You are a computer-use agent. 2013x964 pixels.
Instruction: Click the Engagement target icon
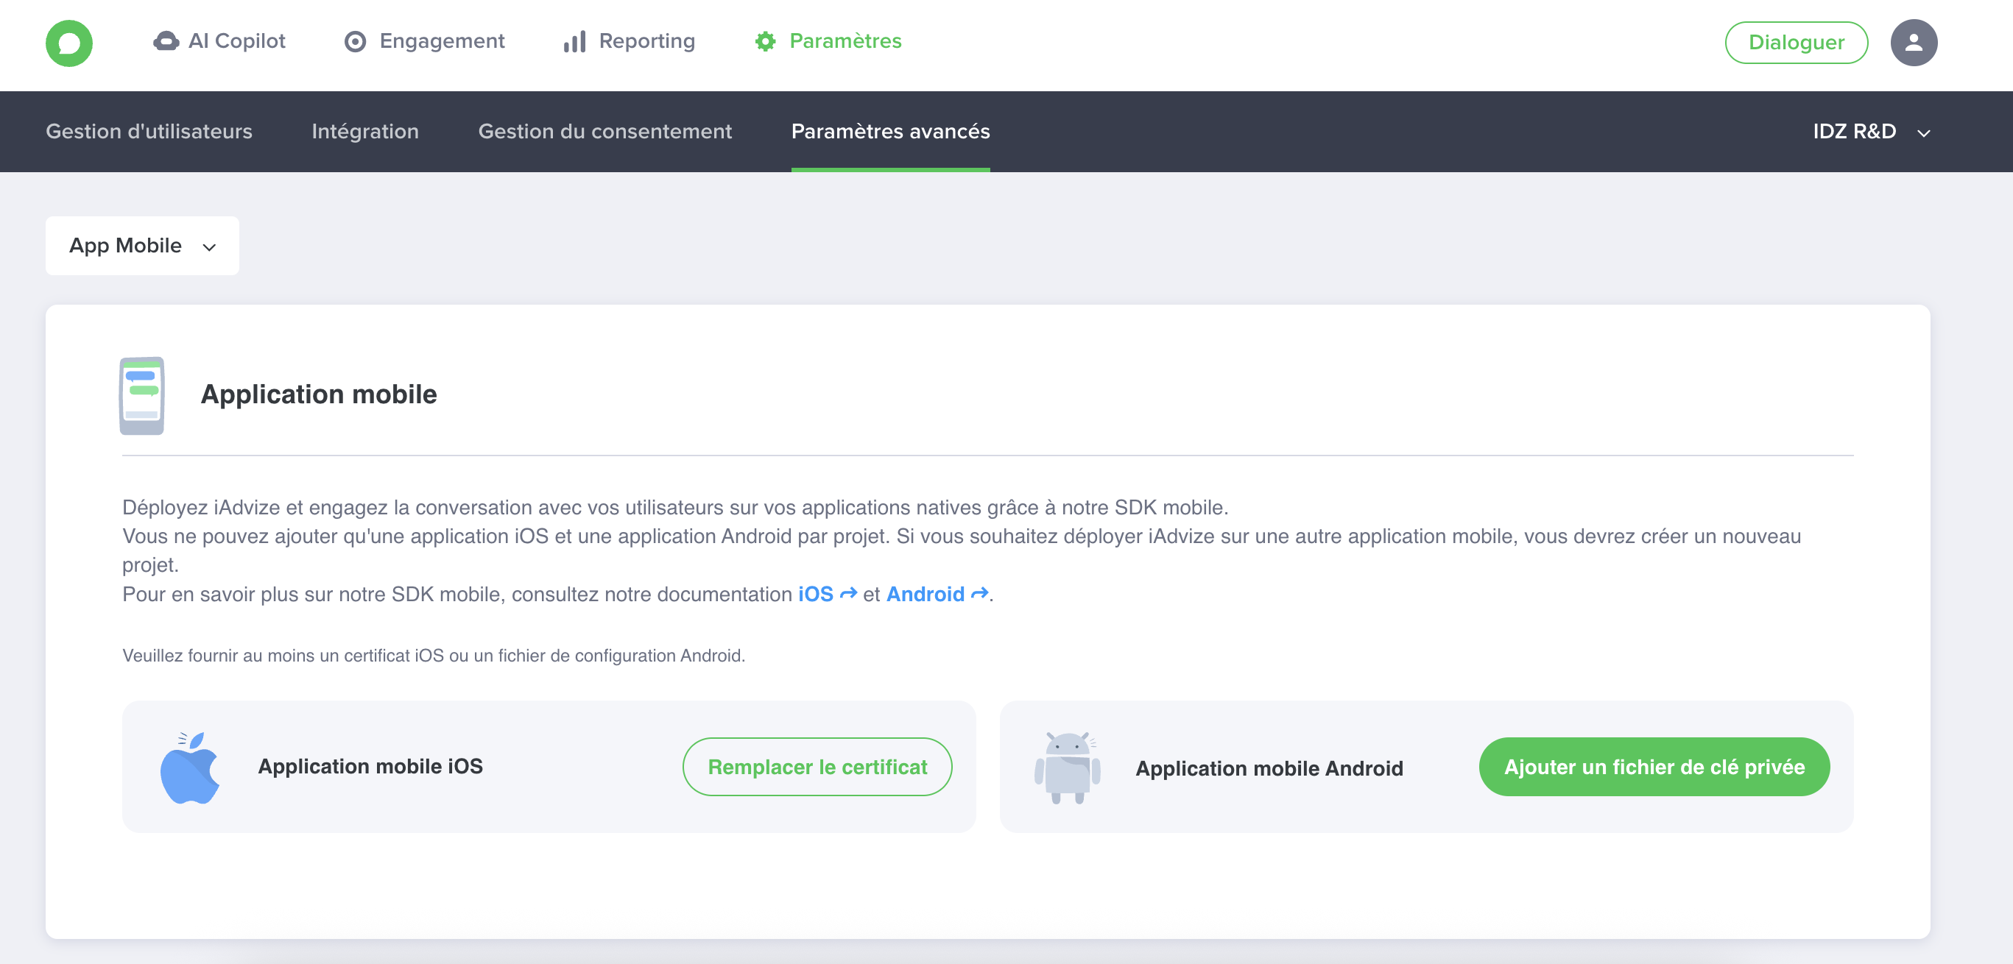pos(355,41)
